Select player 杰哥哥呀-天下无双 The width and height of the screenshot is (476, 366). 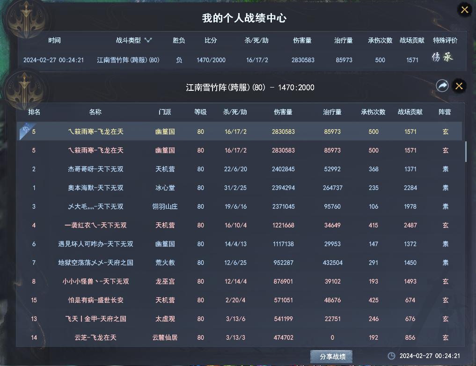pyautogui.click(x=95, y=169)
